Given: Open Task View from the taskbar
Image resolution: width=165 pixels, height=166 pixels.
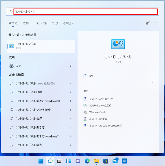Looking at the screenshot, I should (x=59, y=161).
